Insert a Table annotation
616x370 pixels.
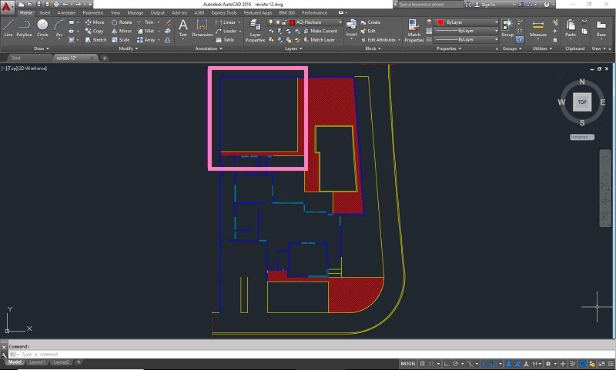pos(225,40)
